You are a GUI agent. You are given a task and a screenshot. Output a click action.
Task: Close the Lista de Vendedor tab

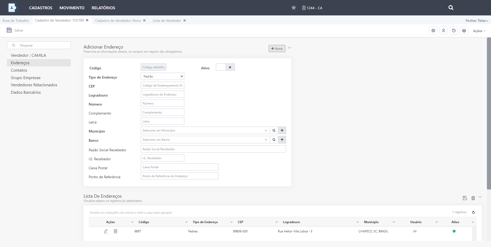point(185,21)
